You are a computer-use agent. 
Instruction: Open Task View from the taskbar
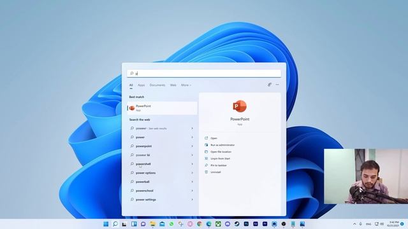pyautogui.click(x=124, y=224)
